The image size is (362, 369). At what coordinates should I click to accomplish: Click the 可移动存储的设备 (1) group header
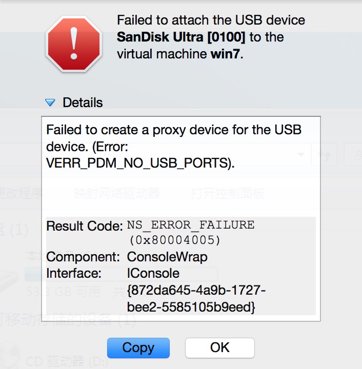click(x=67, y=320)
